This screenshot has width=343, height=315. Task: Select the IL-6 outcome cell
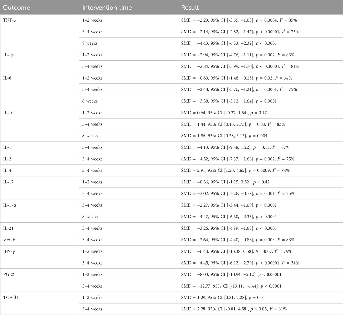click(x=39, y=89)
